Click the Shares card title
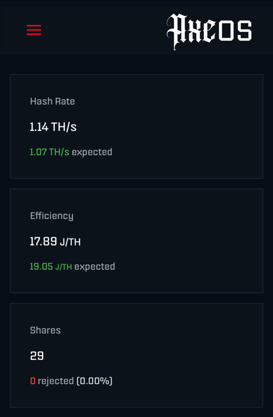 [x=45, y=330]
